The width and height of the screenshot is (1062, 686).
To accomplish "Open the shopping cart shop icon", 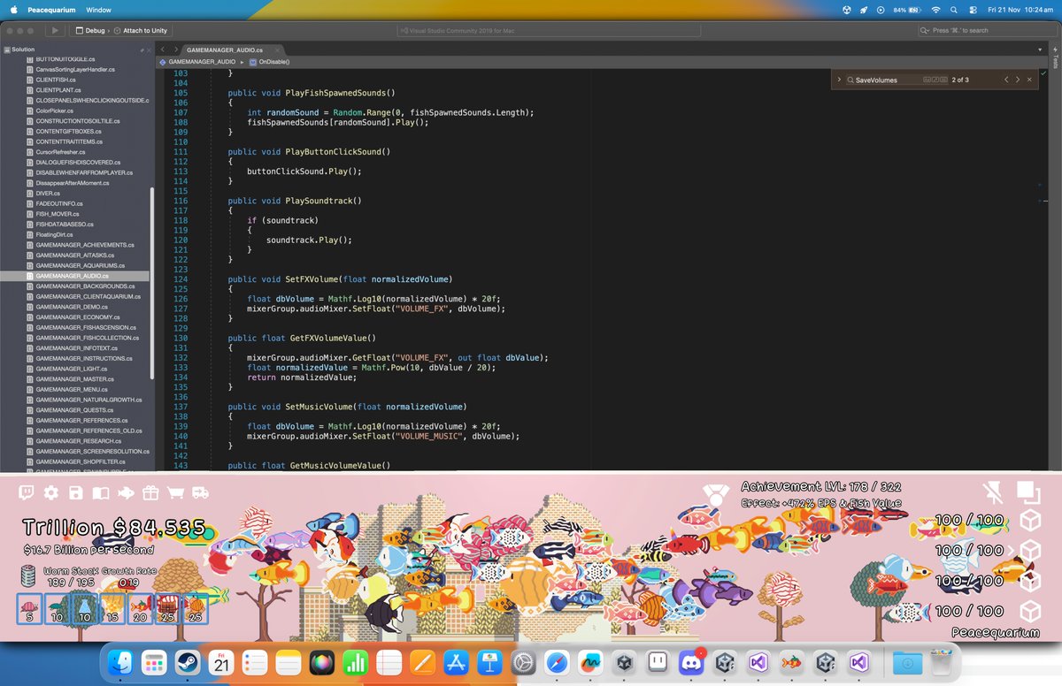I will [175, 493].
